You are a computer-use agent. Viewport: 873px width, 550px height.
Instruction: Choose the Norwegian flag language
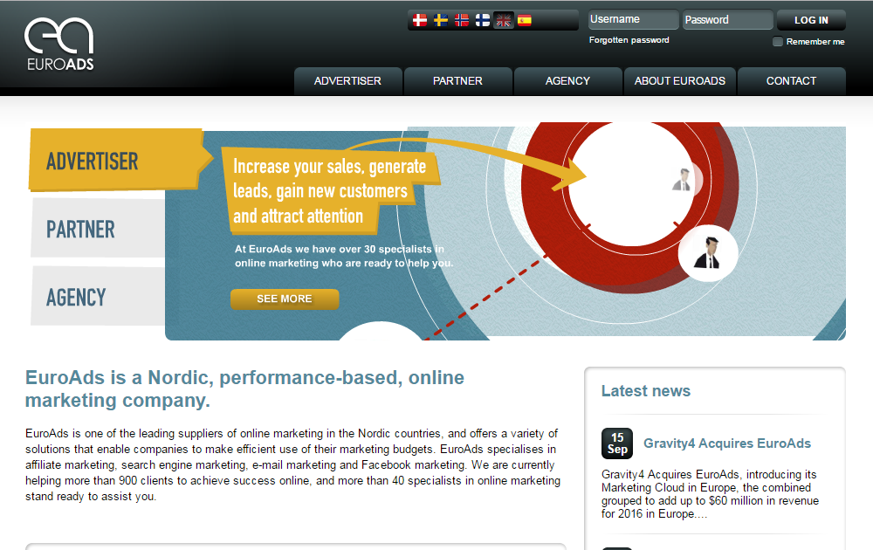(x=462, y=21)
